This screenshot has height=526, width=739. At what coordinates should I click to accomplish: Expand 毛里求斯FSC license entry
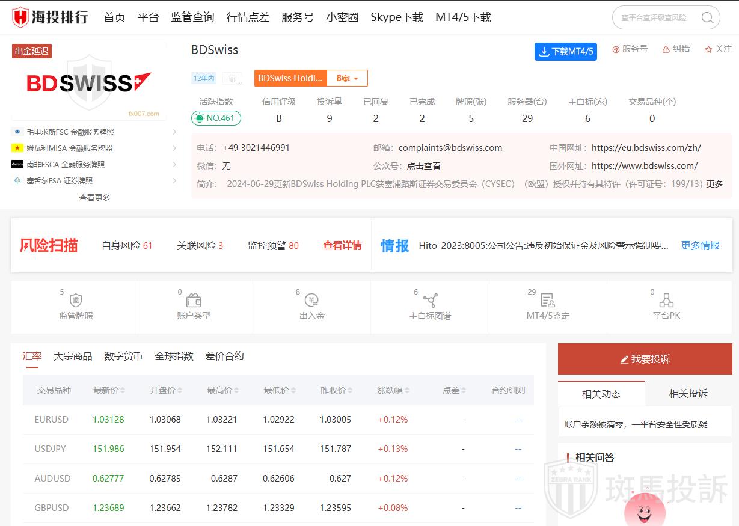[174, 132]
